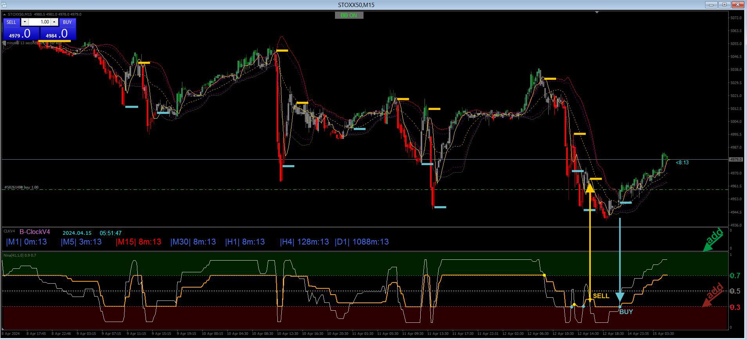Viewport: 747px width, 340px height.
Task: Click the 4984.0 buy price tile
Action: tap(58, 34)
